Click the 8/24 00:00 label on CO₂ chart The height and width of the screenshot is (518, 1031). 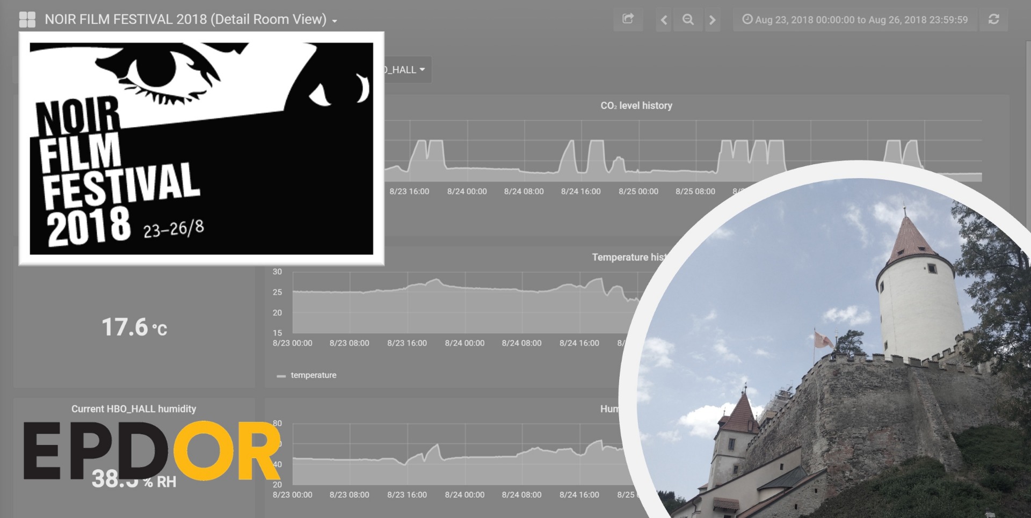coord(467,192)
